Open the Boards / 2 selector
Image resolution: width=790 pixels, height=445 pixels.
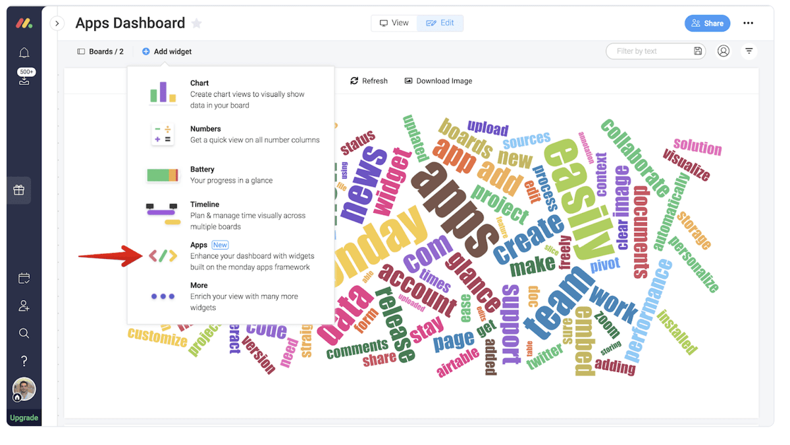click(x=100, y=51)
